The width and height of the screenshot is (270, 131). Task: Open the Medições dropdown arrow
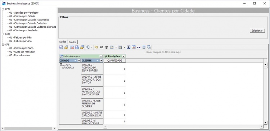[x=123, y=56]
